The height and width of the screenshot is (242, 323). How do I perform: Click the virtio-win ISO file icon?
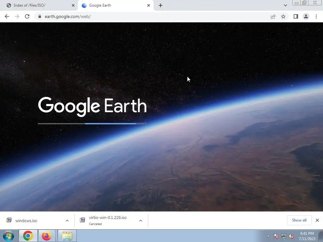pos(82,220)
